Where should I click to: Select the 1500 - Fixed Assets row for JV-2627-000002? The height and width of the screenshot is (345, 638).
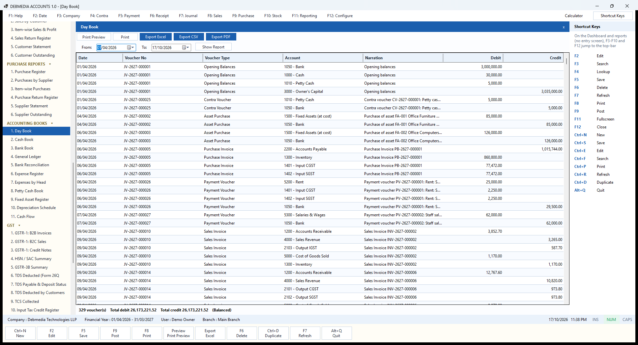[x=320, y=116]
